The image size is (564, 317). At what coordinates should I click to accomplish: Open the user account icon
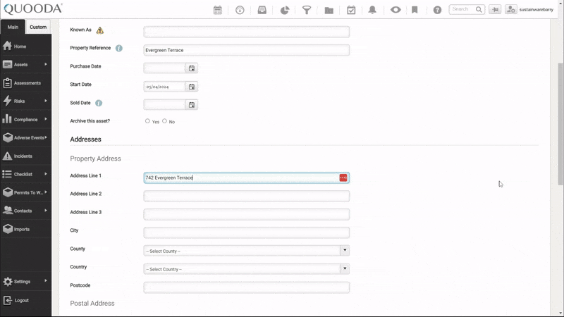pyautogui.click(x=510, y=10)
